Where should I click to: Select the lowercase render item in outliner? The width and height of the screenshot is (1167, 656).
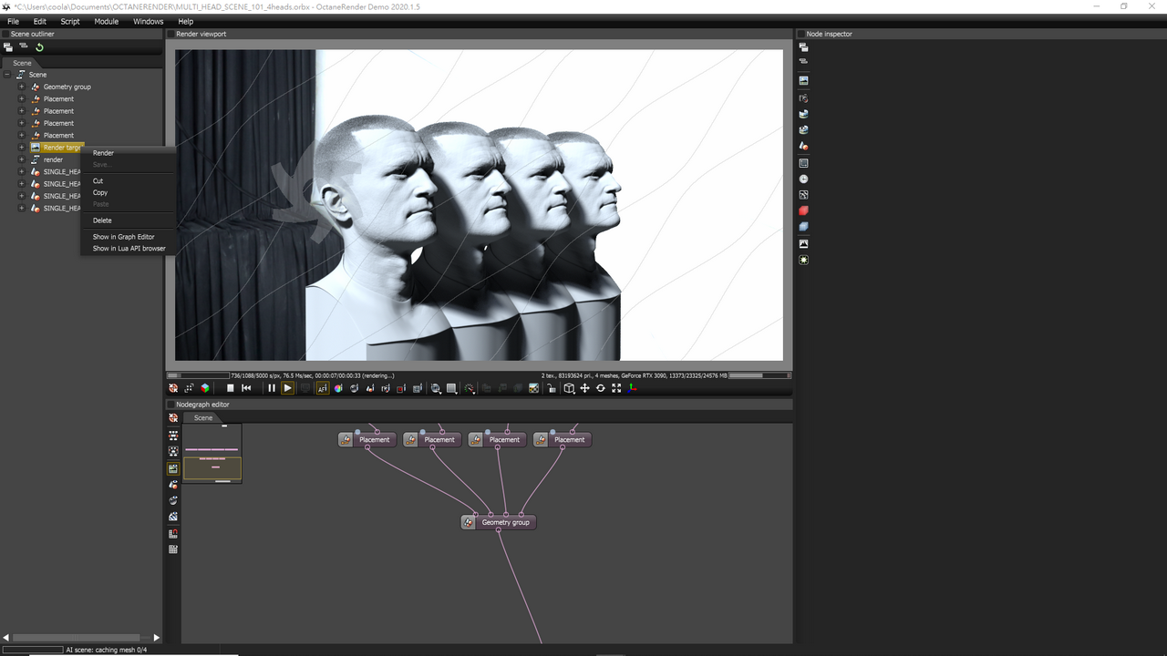click(53, 159)
